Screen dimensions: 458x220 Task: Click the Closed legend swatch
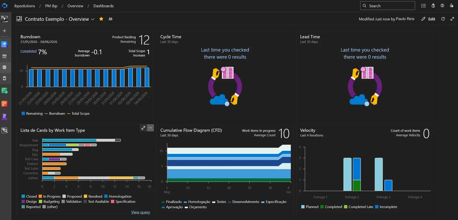(23, 196)
